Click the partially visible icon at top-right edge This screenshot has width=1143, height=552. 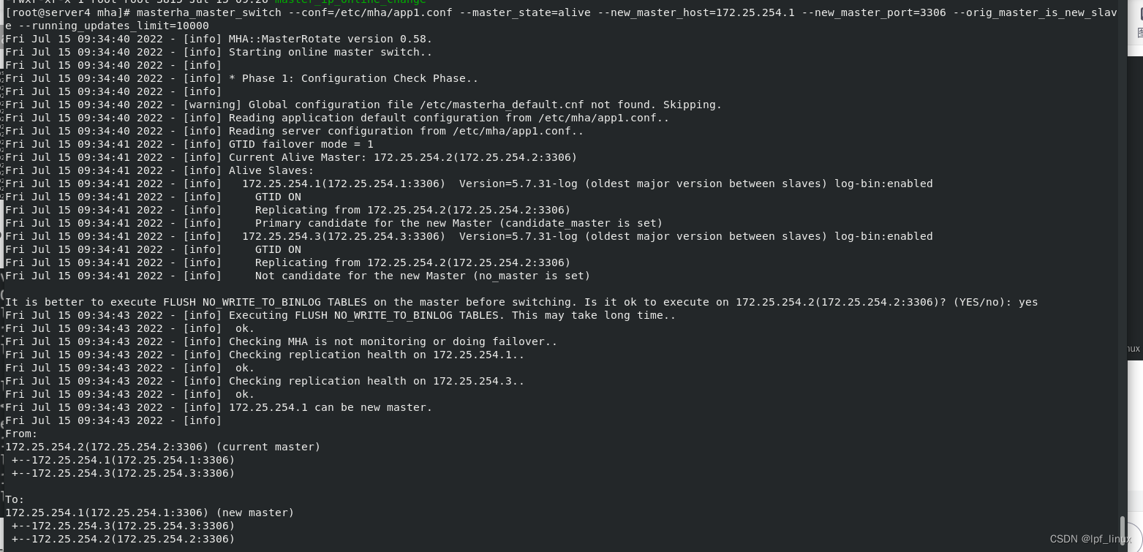(1139, 13)
